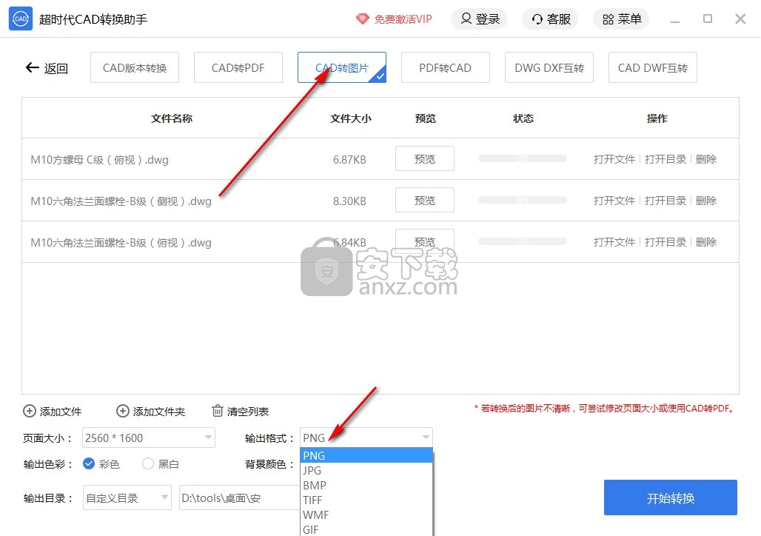Click 删除 for M10方螺母 row

[706, 159]
